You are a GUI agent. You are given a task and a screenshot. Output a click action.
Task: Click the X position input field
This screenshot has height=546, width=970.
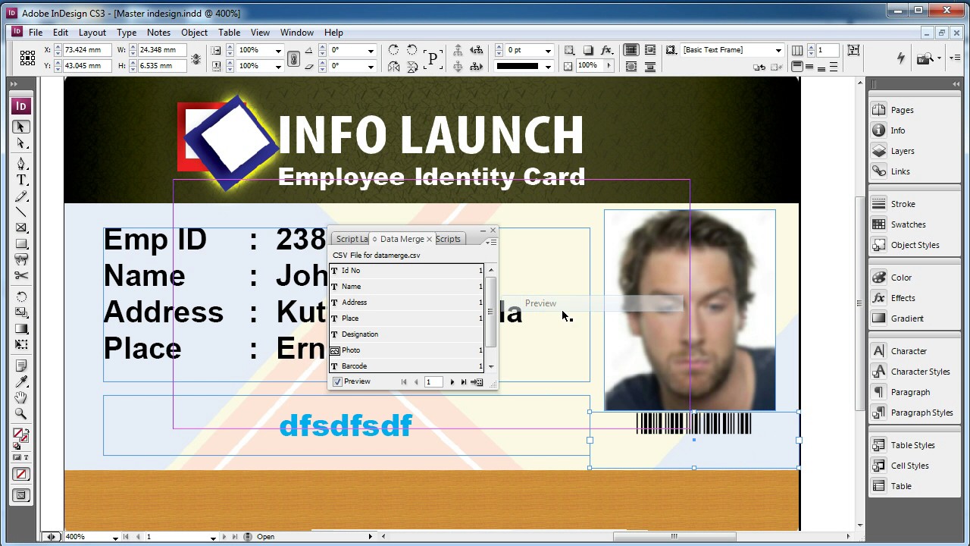point(87,50)
